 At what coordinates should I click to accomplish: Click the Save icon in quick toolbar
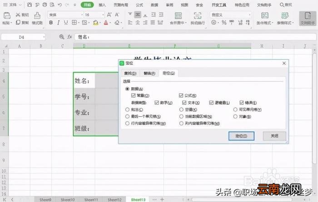pos(30,5)
